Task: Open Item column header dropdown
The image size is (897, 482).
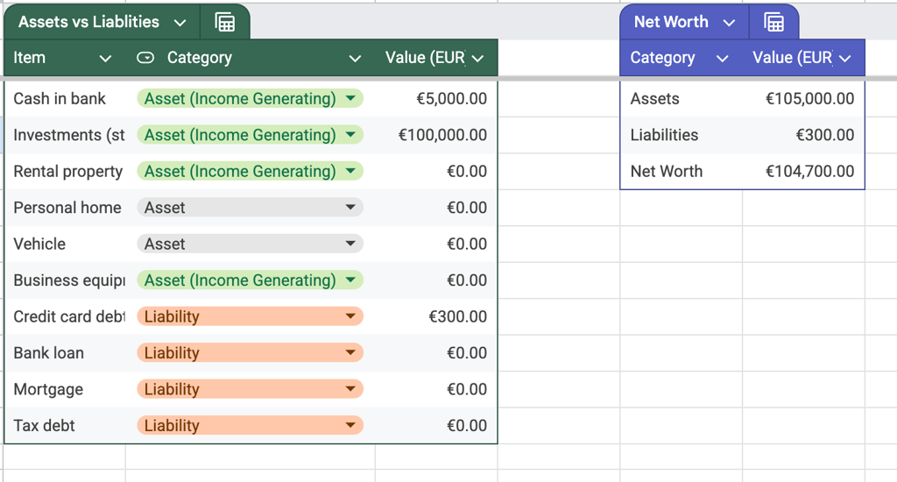Action: (105, 59)
